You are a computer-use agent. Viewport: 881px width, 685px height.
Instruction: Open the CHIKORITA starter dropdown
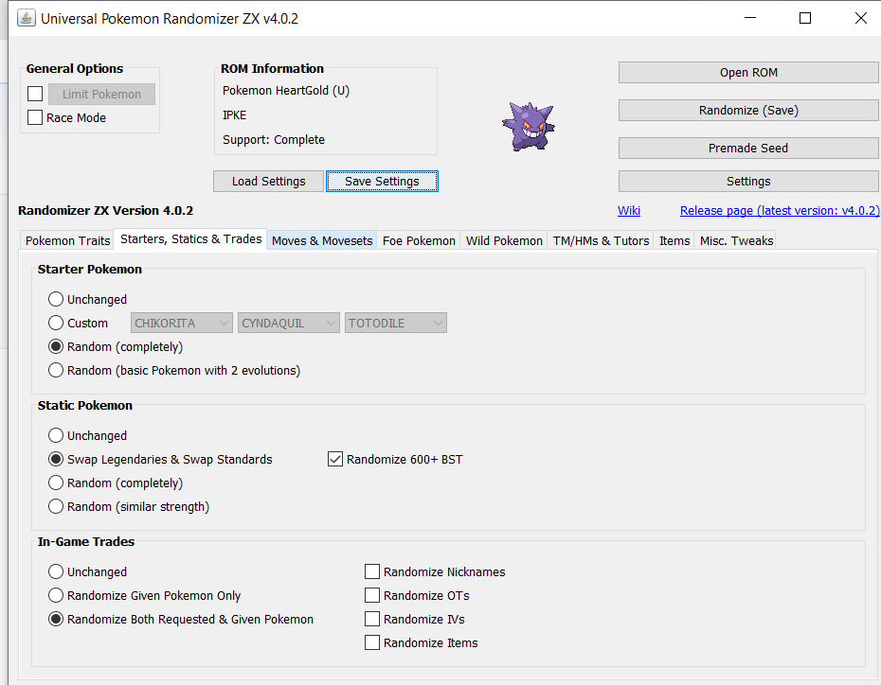point(182,323)
